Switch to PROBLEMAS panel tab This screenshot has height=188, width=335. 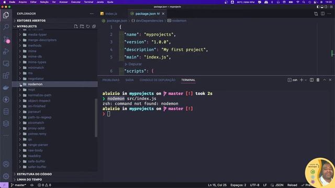point(110,80)
